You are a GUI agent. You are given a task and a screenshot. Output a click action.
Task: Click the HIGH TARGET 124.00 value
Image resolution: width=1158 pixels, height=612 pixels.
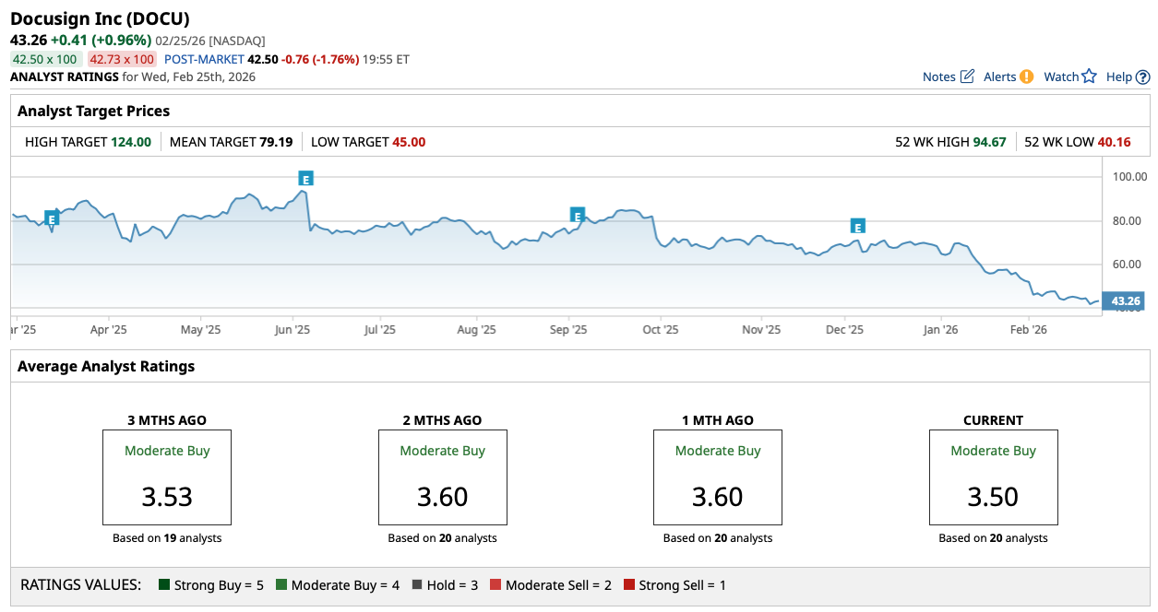(x=131, y=142)
